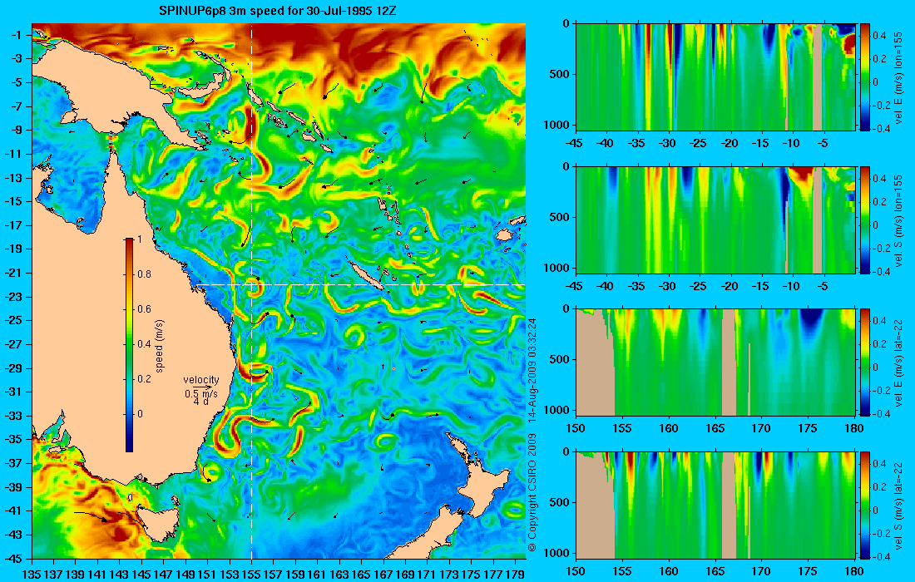Click the "-35" latitude tick under the vel. E lon=155 panel
This screenshot has width=915, height=582.
click(636, 143)
